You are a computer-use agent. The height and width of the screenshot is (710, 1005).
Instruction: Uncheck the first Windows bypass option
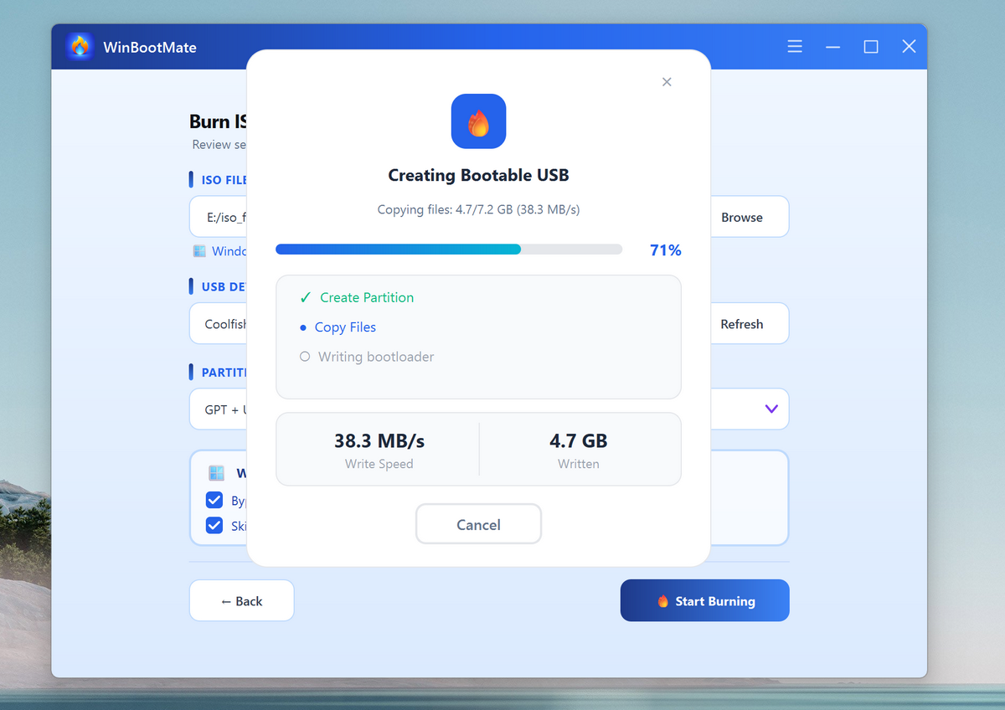[x=216, y=500]
